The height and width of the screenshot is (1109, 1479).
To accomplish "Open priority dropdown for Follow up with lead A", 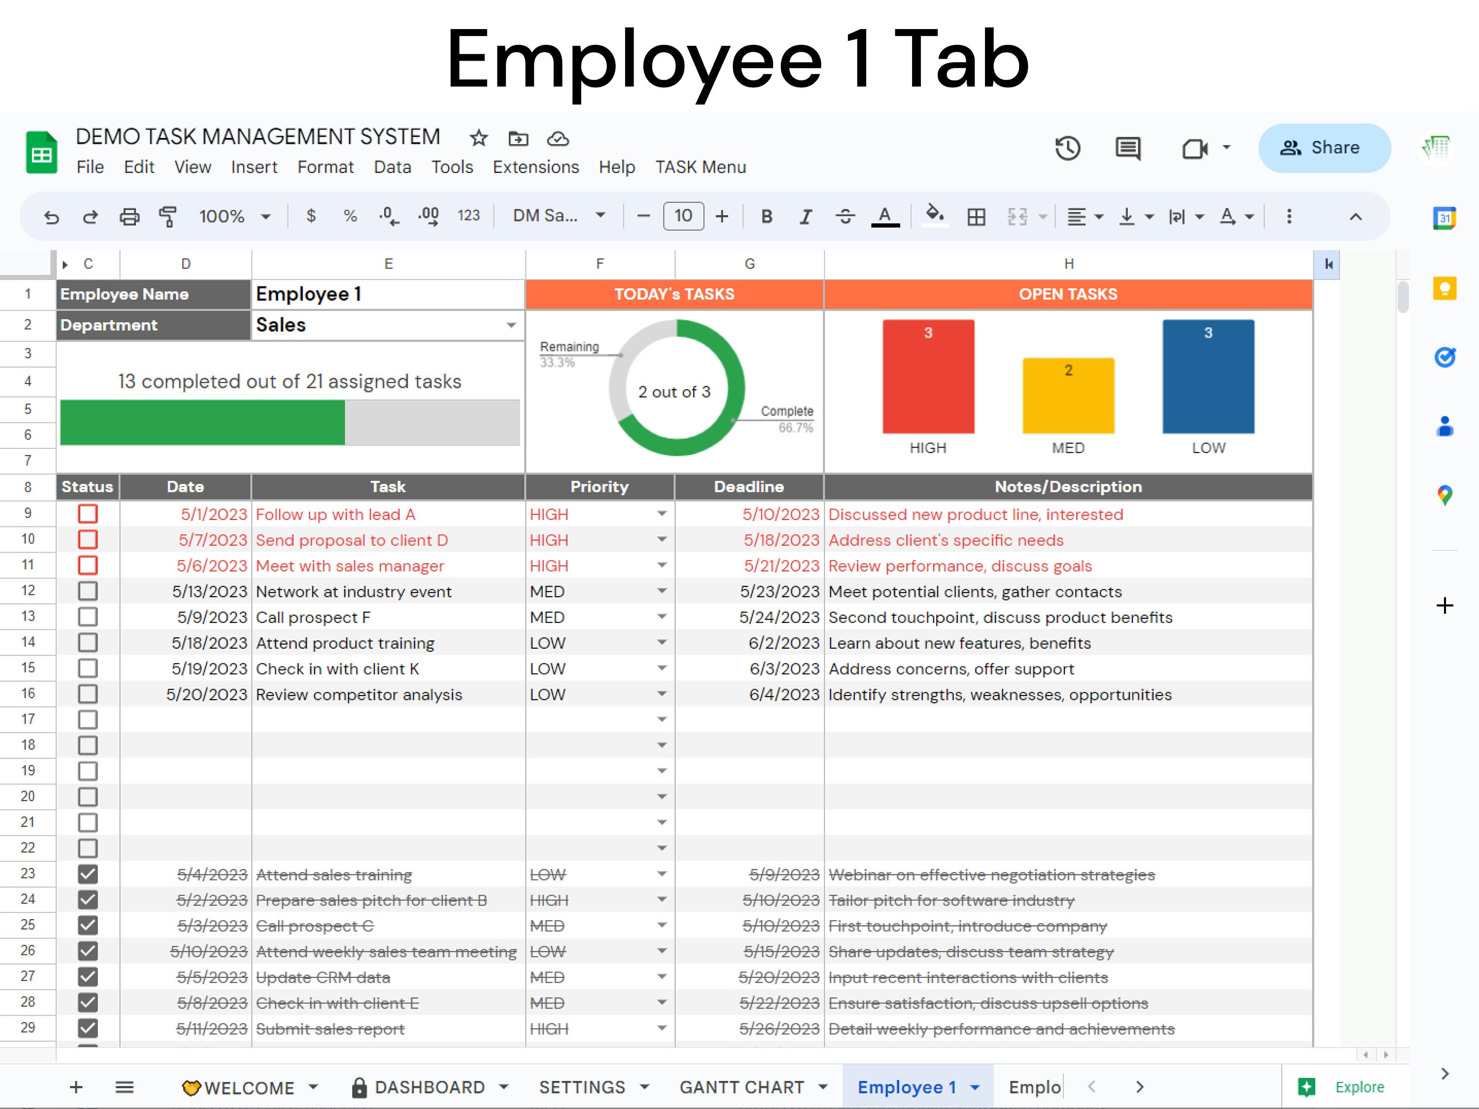I will click(661, 514).
